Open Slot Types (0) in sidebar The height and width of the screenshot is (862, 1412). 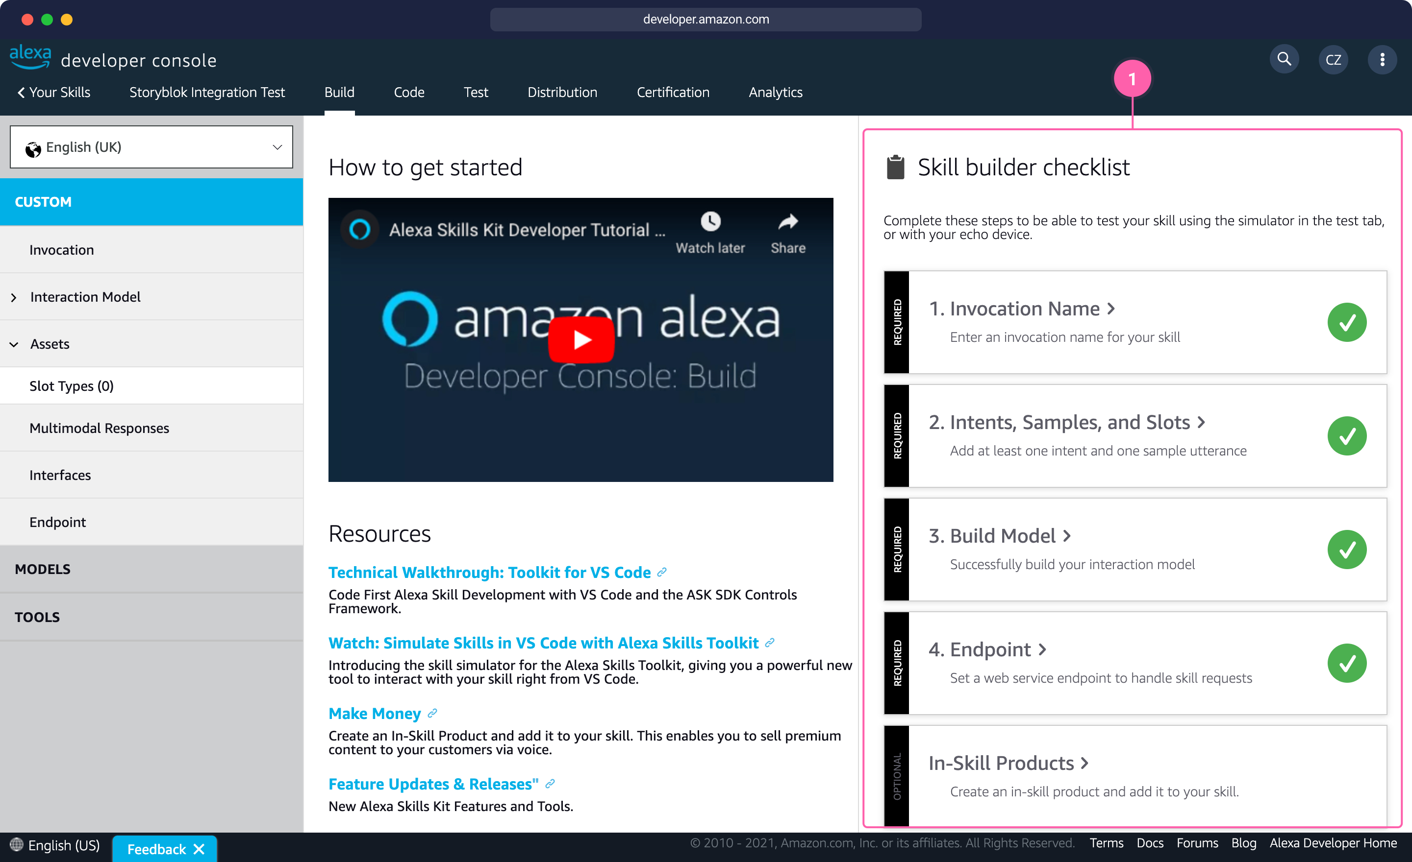[x=151, y=386]
